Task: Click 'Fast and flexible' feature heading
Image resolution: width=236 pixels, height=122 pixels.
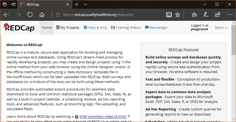Action: click(x=160, y=79)
